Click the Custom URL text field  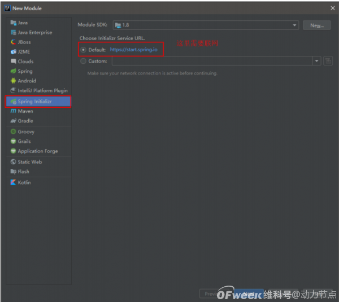tap(212, 61)
